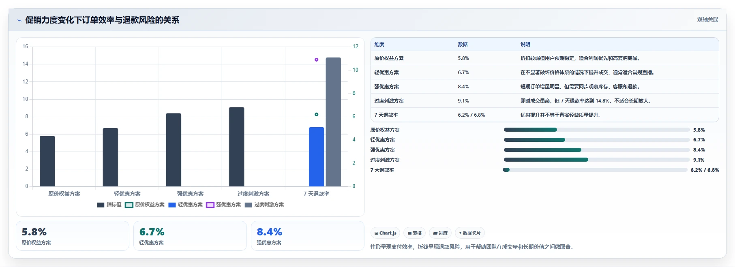
Task: Toggle the 指标值 legend dataset
Action: [109, 205]
